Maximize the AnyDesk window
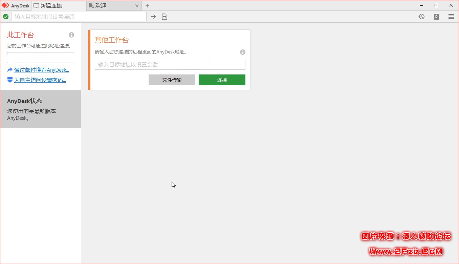The height and width of the screenshot is (264, 459). point(436,5)
